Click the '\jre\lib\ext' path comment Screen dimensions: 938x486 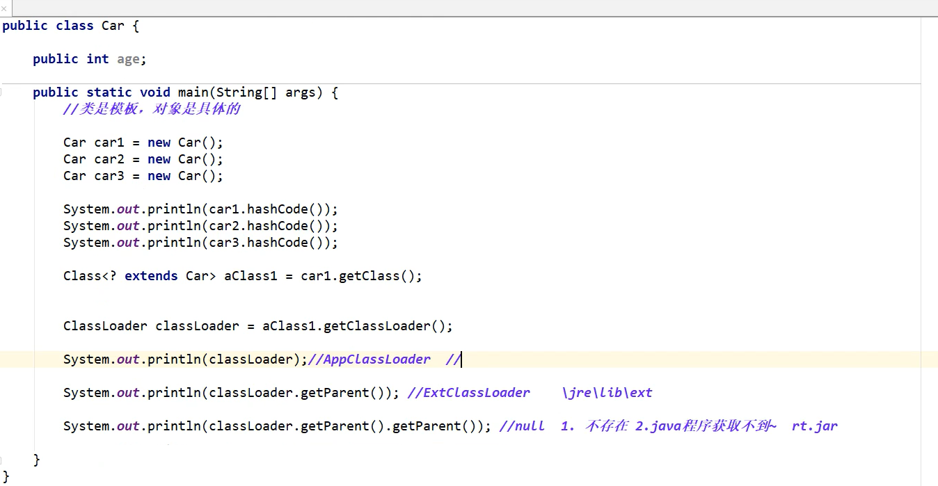pos(607,393)
